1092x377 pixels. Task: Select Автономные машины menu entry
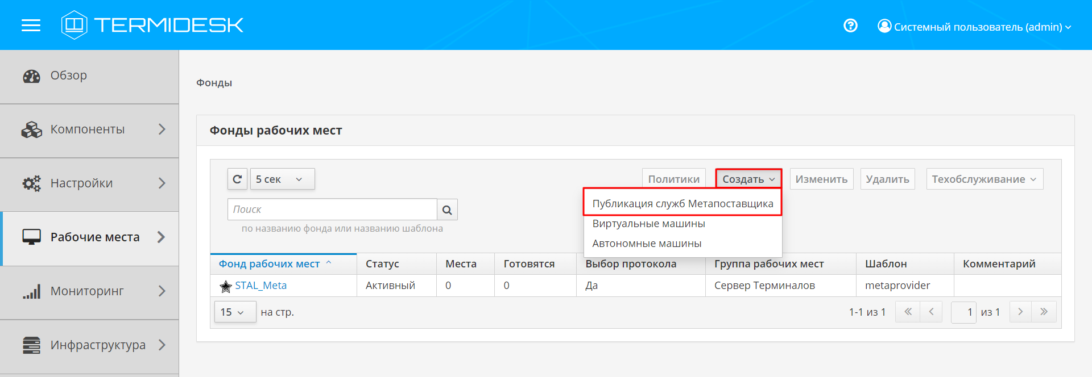(x=682, y=244)
